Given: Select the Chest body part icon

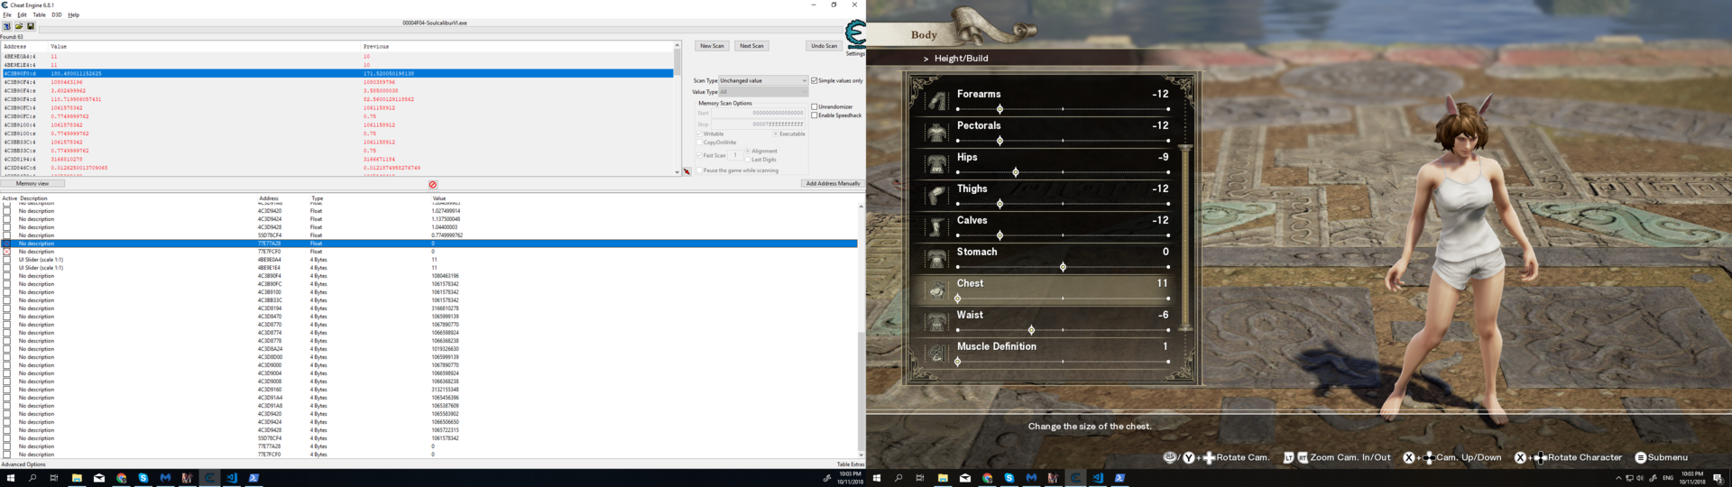Looking at the screenshot, I should click(x=937, y=289).
